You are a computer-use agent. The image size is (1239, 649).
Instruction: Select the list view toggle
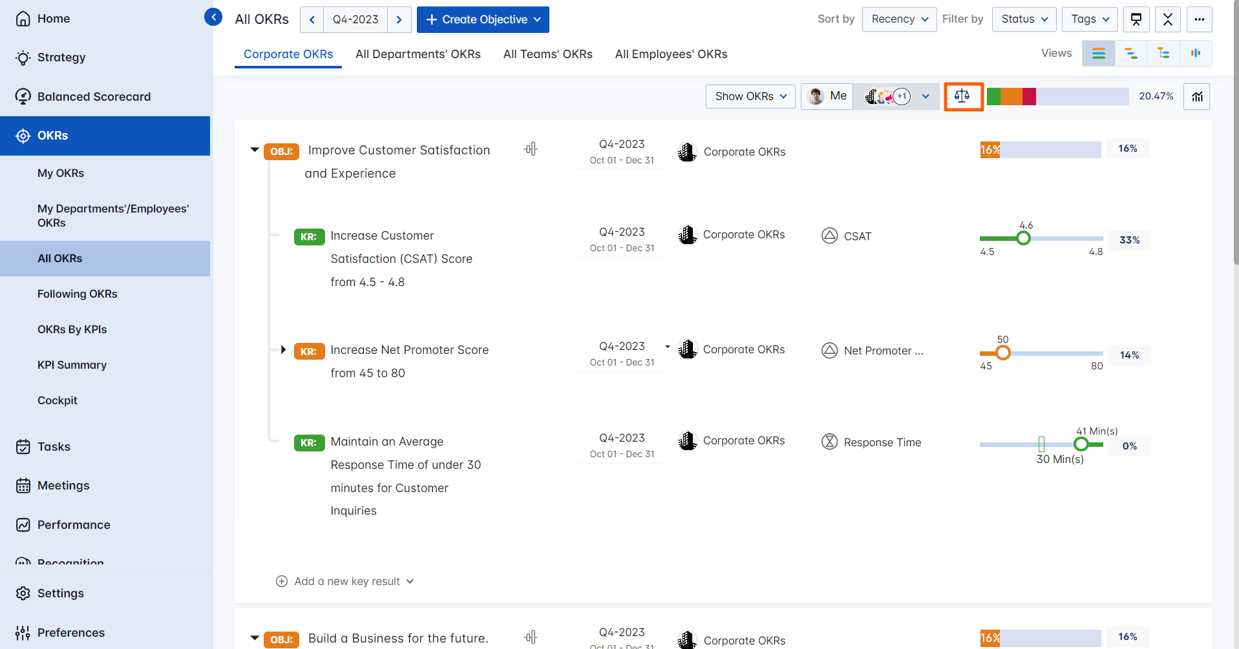[x=1098, y=54]
